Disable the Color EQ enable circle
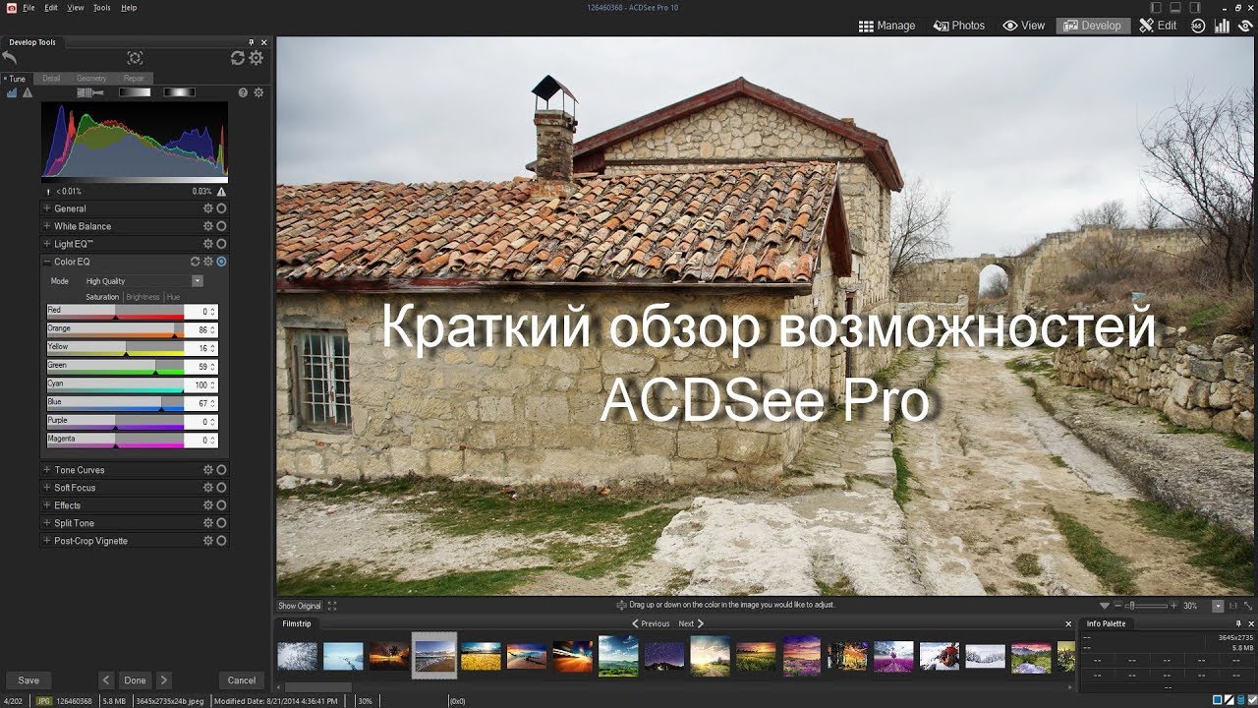Image resolution: width=1258 pixels, height=708 pixels. click(221, 262)
